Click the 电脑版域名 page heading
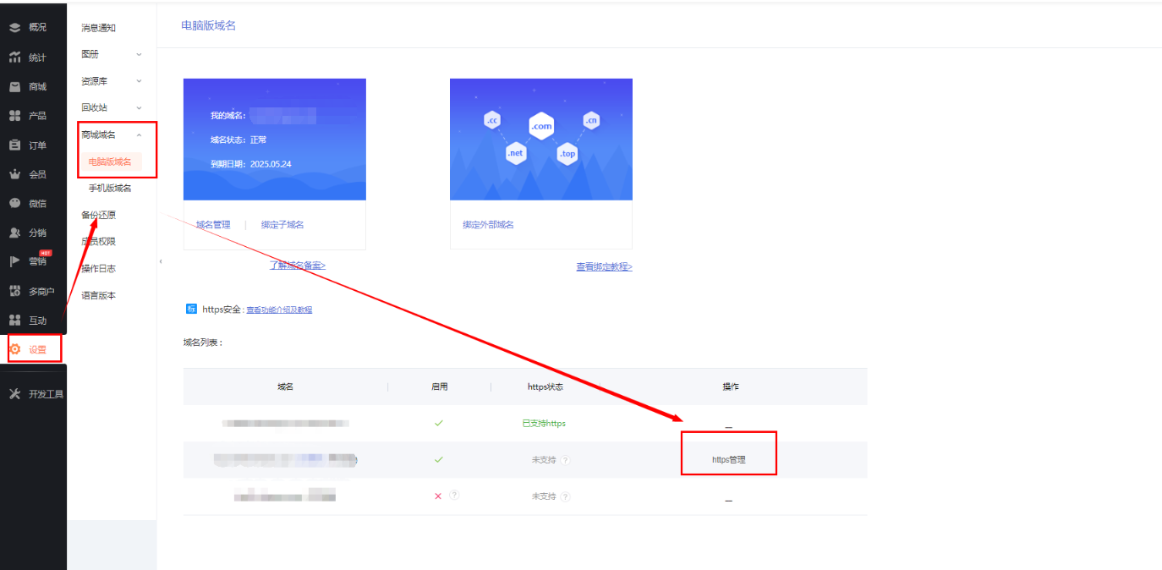This screenshot has width=1162, height=570. (209, 25)
